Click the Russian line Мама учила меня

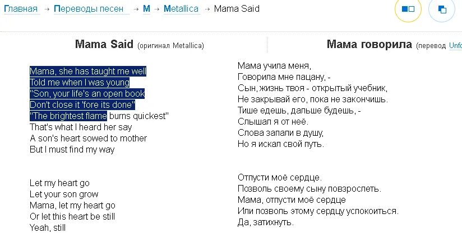tap(274, 65)
